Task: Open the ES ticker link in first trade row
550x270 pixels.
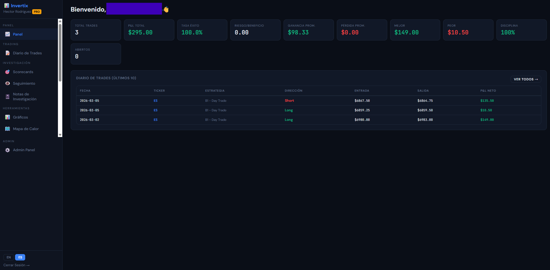Action: click(x=156, y=101)
